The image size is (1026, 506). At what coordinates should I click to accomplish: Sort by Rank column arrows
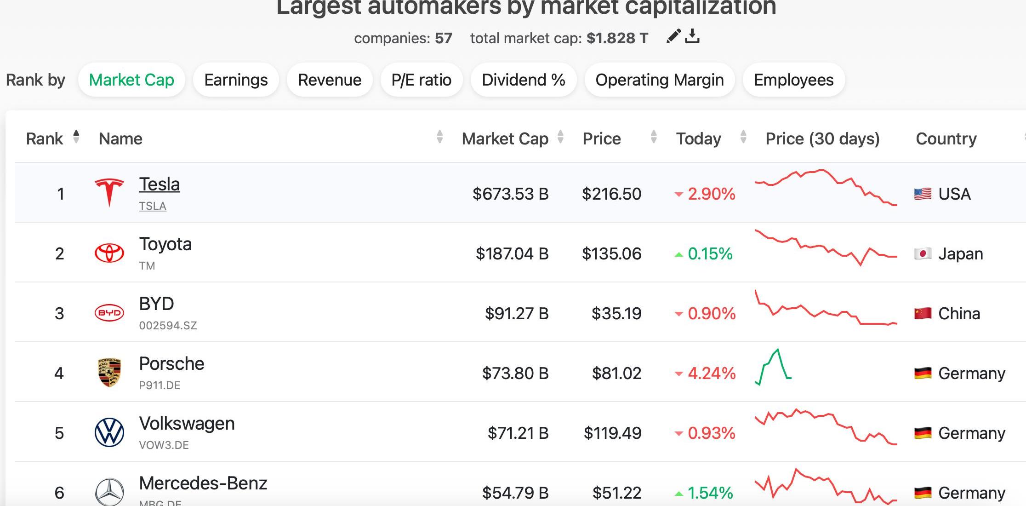pos(76,137)
